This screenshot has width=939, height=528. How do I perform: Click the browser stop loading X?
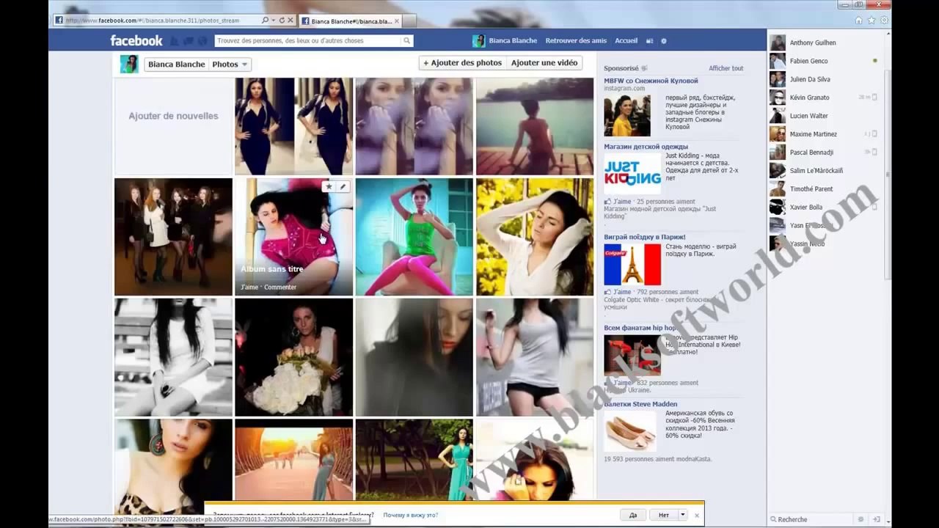291,21
